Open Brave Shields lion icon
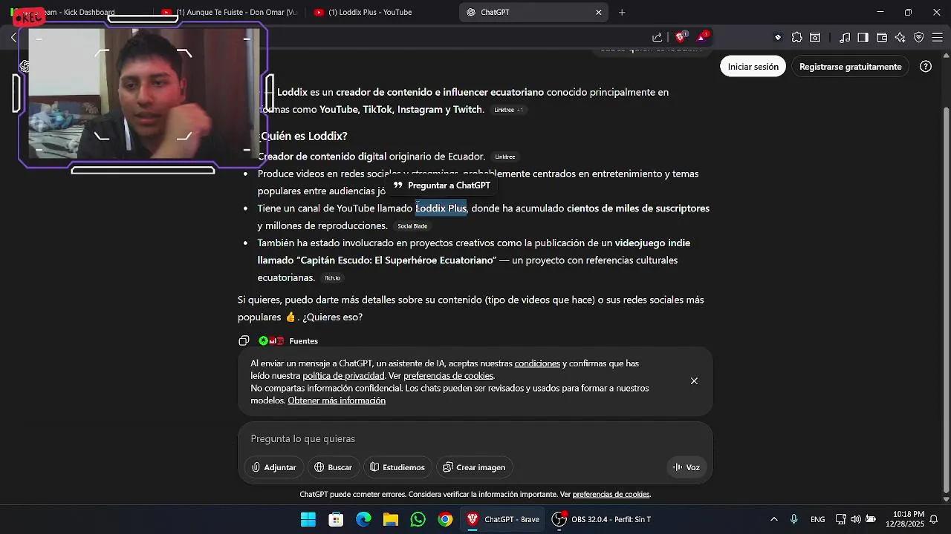The height and width of the screenshot is (534, 951). (680, 38)
